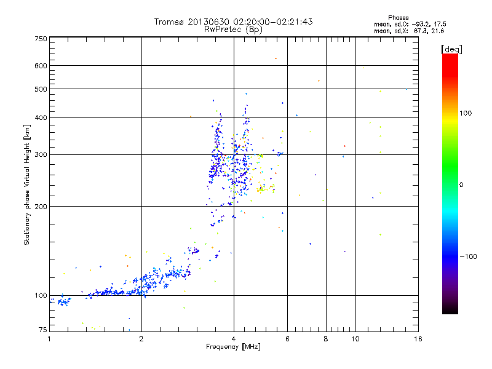Click the y-axis label '750'

click(41, 39)
